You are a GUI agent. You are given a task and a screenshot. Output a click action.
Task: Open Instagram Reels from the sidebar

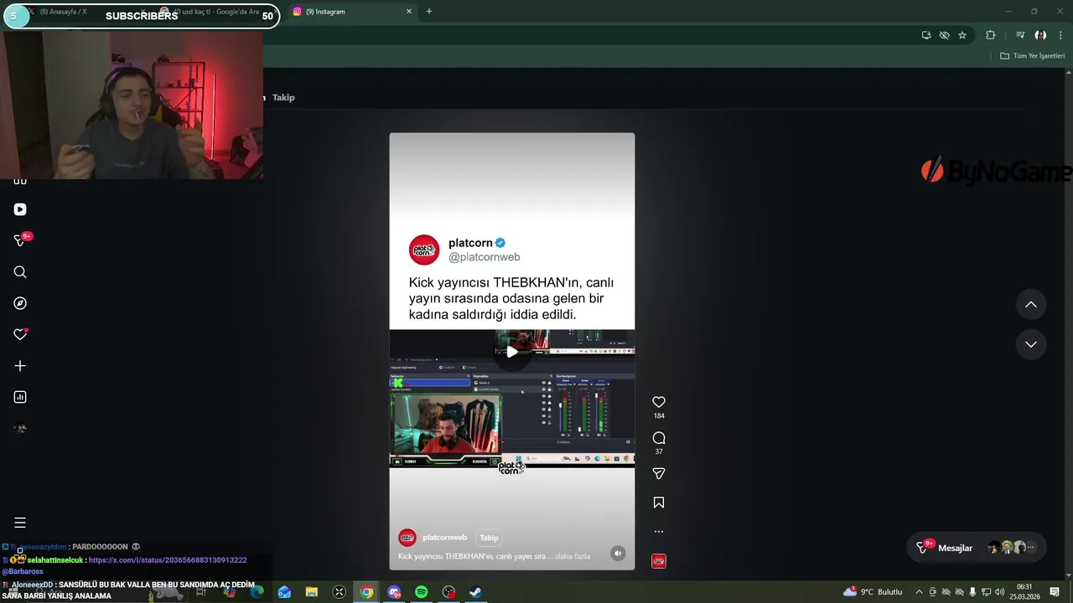pyautogui.click(x=20, y=209)
